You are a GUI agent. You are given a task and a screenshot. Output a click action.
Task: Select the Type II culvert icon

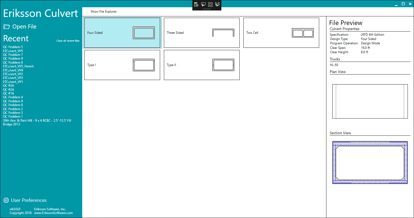point(223,65)
